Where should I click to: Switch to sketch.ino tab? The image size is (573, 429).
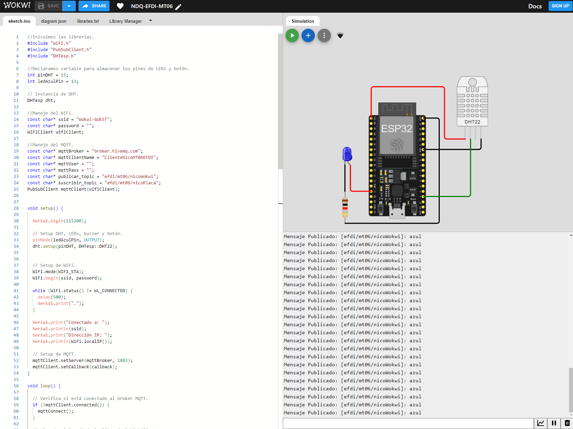click(x=19, y=21)
